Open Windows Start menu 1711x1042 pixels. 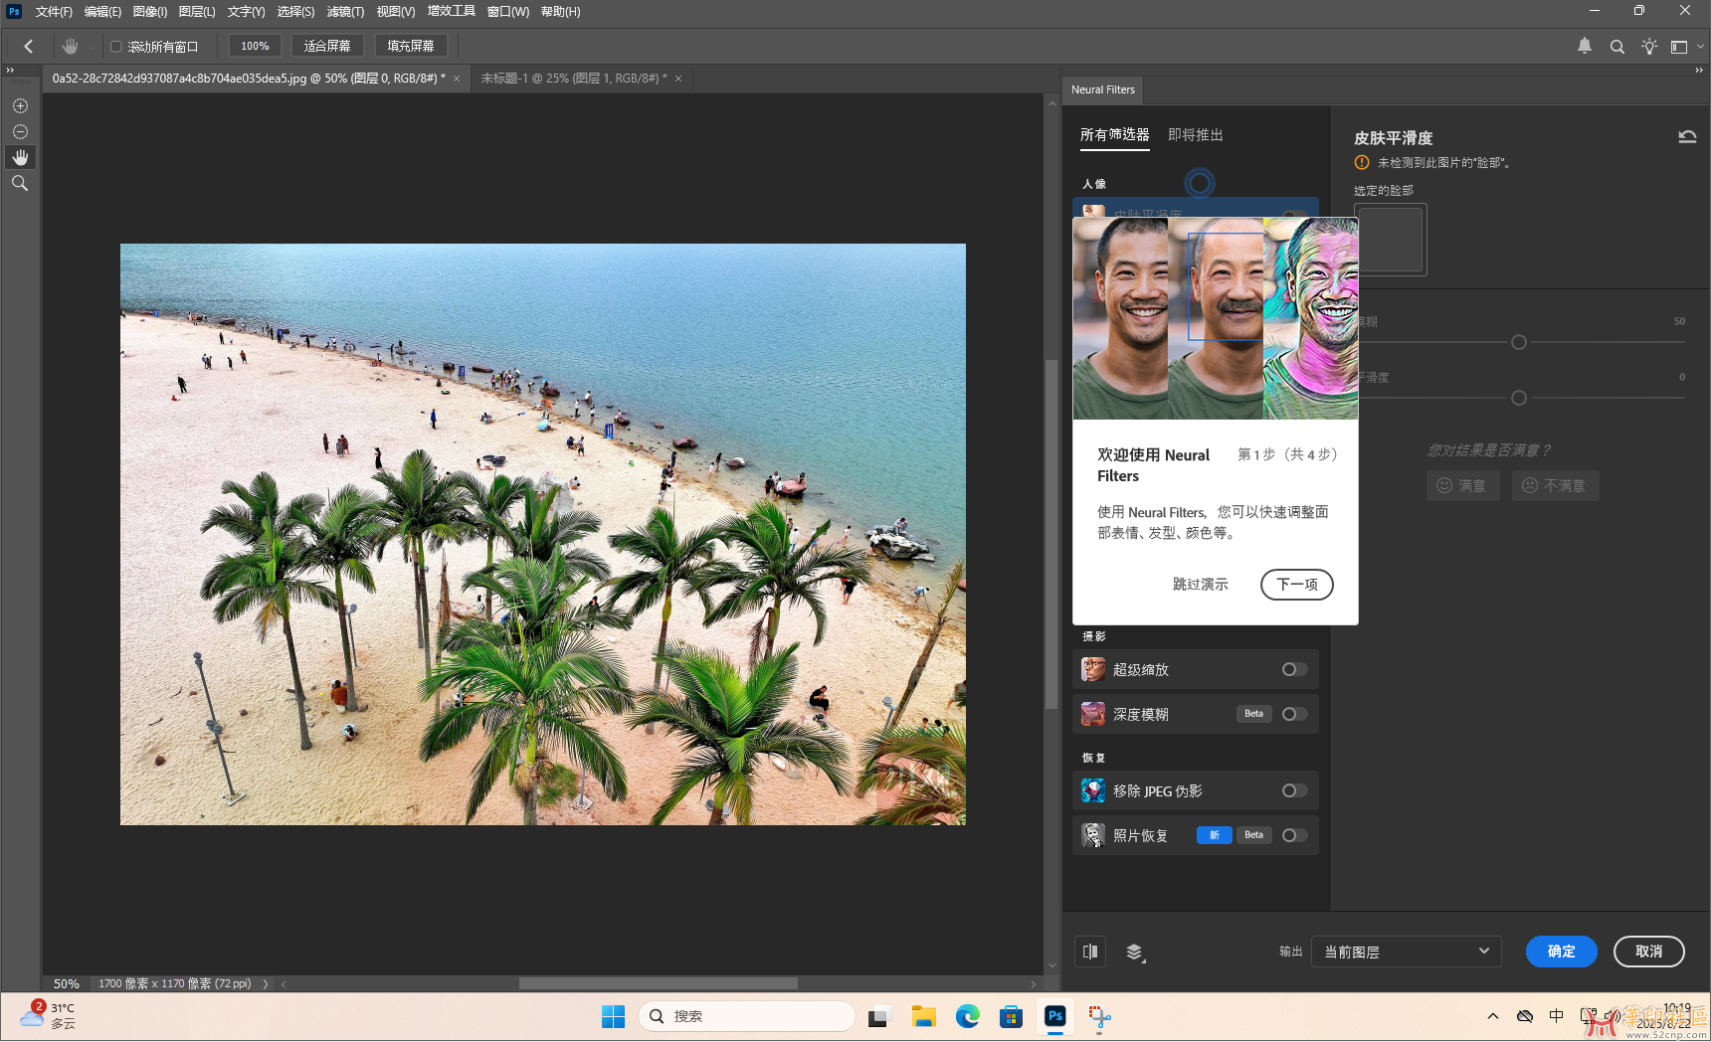click(x=613, y=1016)
